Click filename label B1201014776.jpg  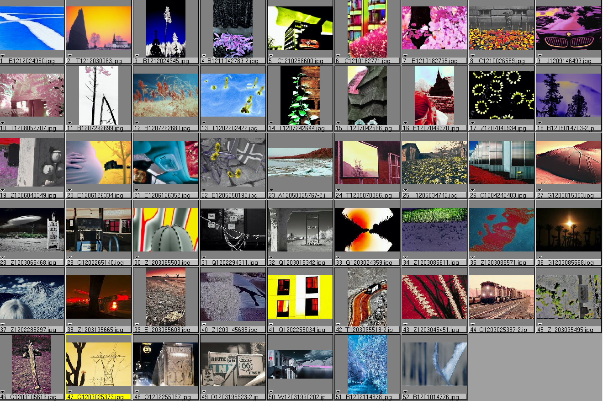[x=437, y=397]
